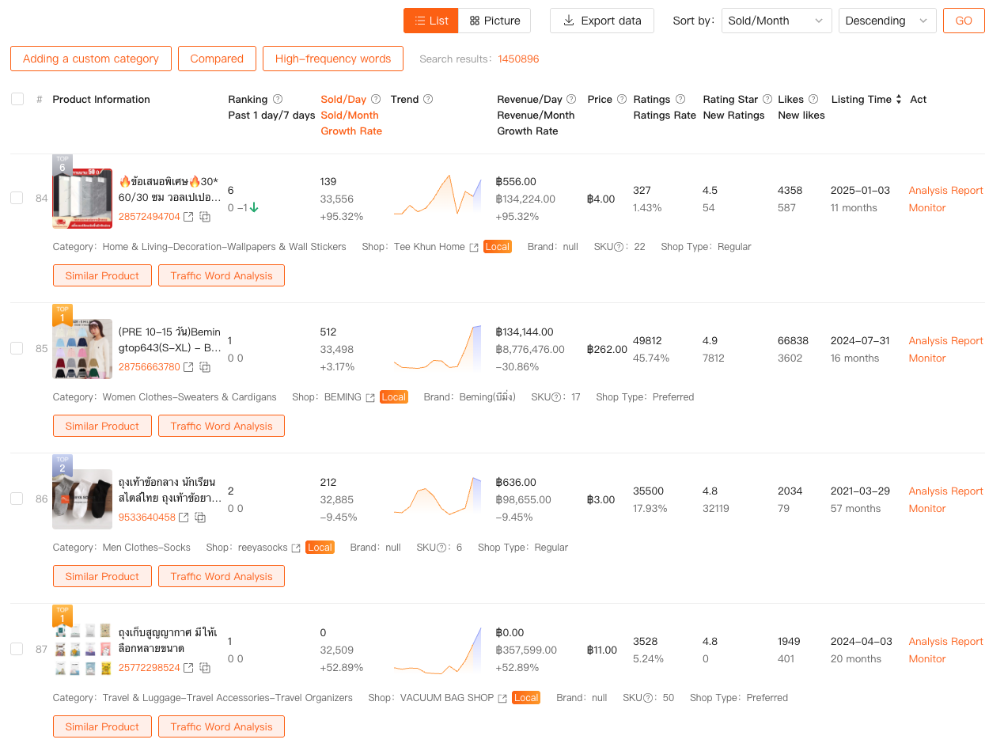Click Export data button
1004x747 pixels.
coord(602,21)
